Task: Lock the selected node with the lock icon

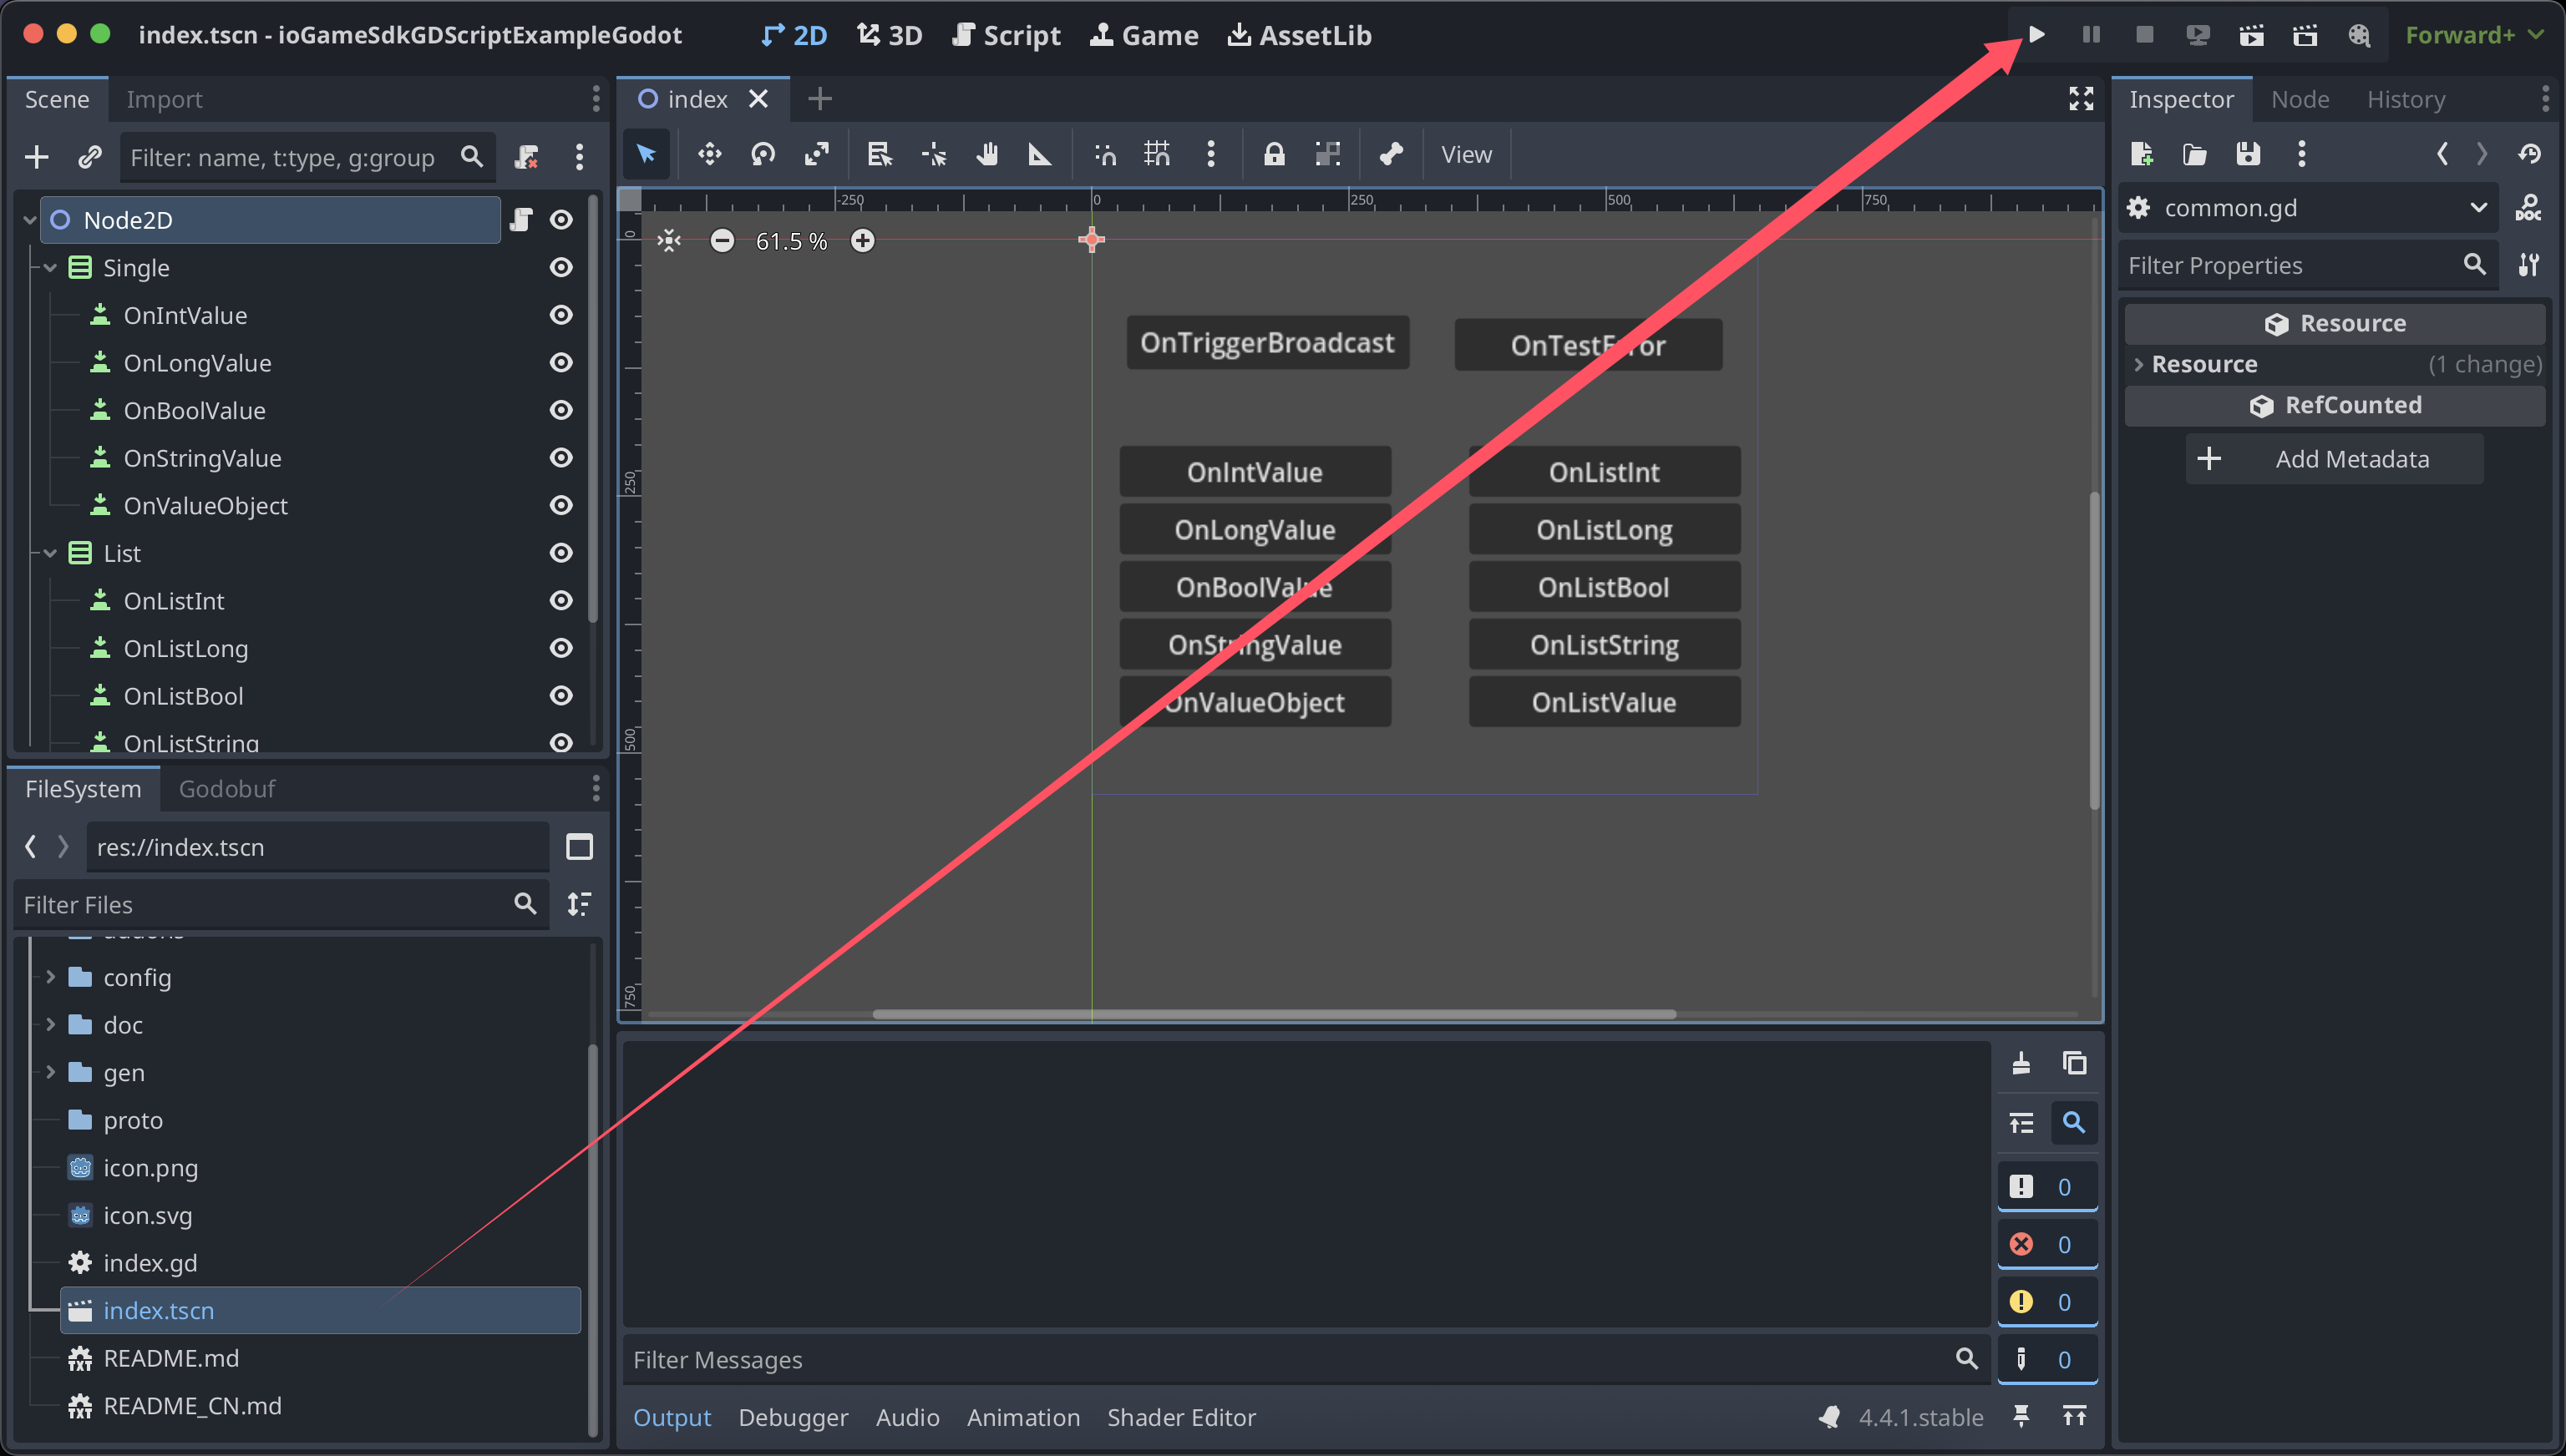Action: tap(1274, 154)
